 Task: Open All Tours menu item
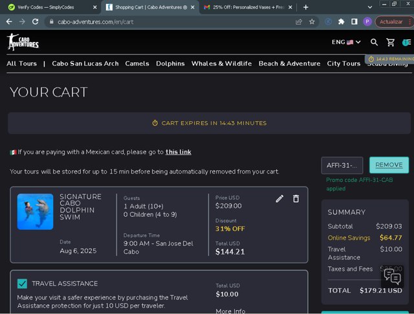coord(21,63)
